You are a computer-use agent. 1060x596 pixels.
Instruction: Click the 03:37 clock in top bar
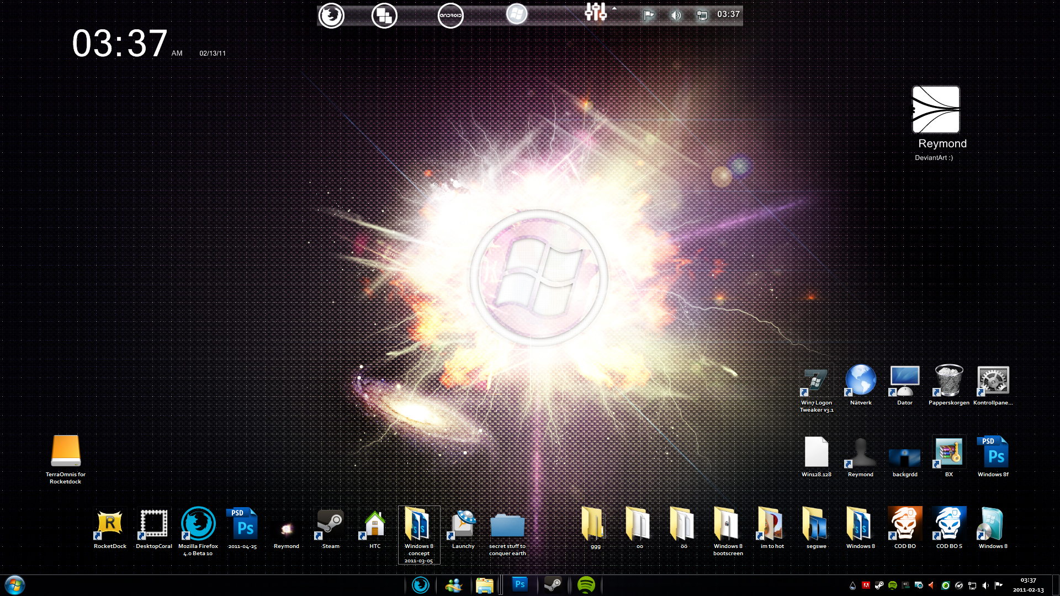(x=728, y=14)
